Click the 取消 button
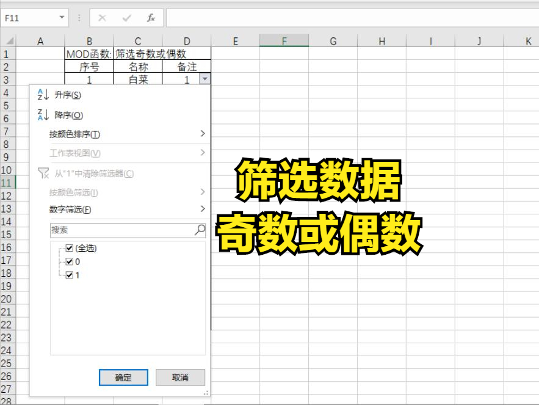 [180, 378]
